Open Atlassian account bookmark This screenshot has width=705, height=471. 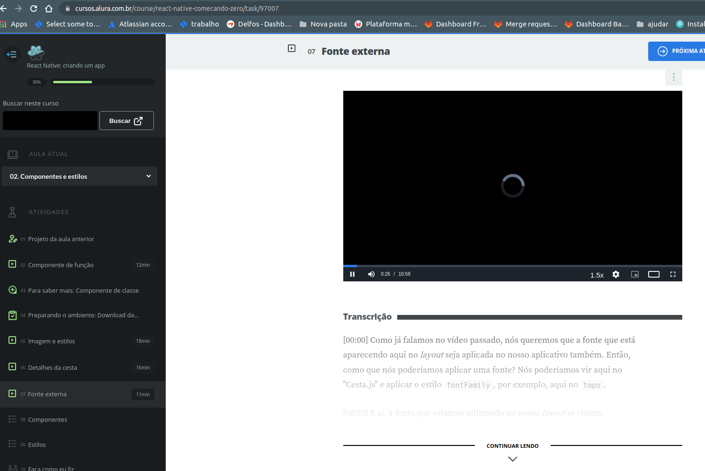(x=140, y=24)
